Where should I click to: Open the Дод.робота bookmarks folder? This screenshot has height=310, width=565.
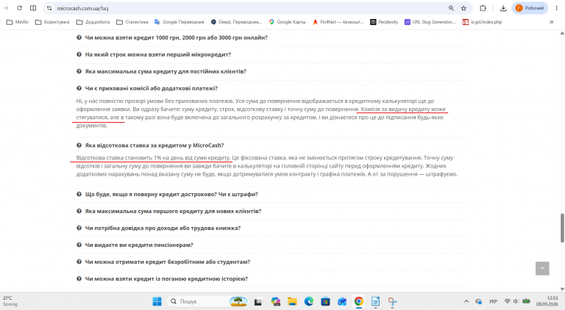tap(93, 22)
